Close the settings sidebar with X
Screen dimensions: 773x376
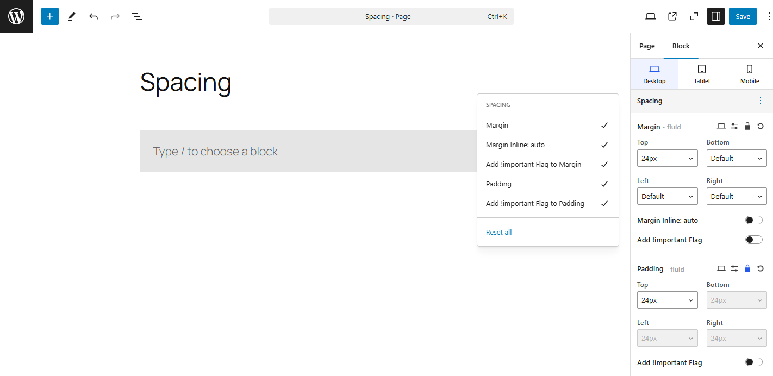[760, 46]
